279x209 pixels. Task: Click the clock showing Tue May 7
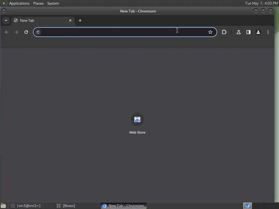[x=261, y=3]
